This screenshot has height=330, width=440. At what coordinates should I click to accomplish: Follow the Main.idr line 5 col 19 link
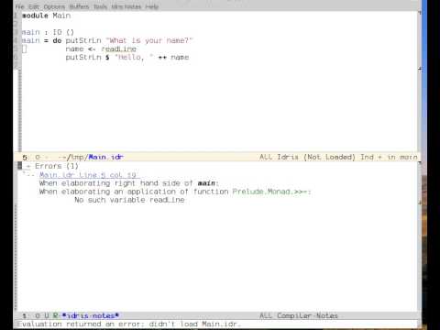(x=88, y=175)
